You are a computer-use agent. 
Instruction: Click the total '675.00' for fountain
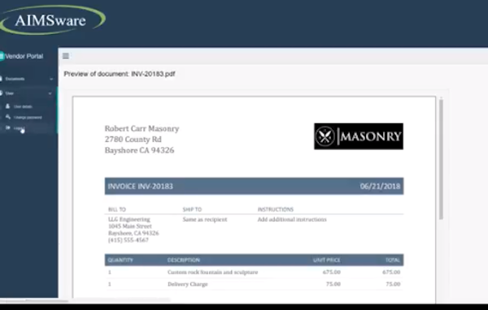pos(391,272)
